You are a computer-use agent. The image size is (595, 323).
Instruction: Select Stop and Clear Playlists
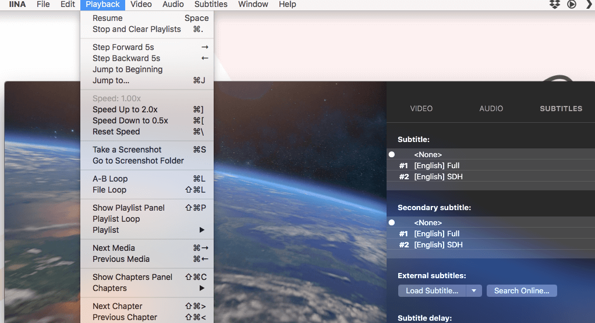(x=147, y=29)
